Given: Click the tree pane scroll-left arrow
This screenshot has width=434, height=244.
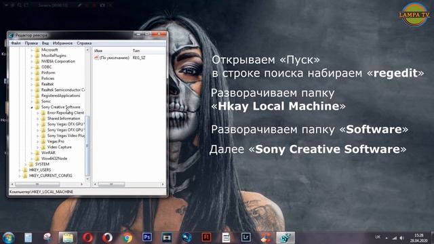Looking at the screenshot, I should [x=12, y=184].
